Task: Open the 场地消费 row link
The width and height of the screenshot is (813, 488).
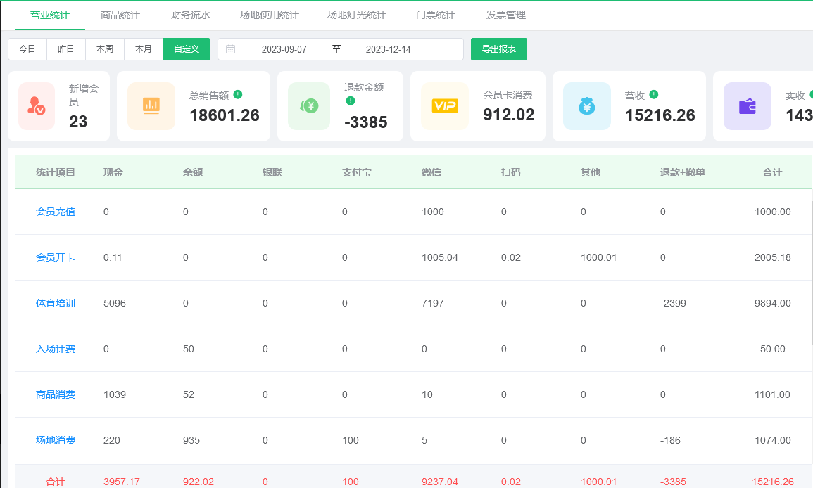Action: [56, 440]
